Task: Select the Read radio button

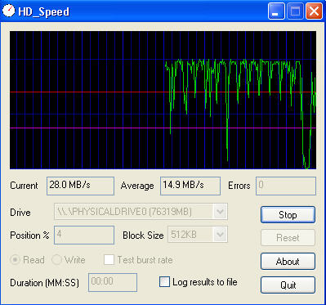Action: tap(15, 260)
